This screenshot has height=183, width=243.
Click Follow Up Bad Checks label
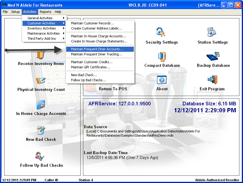(x=42, y=165)
